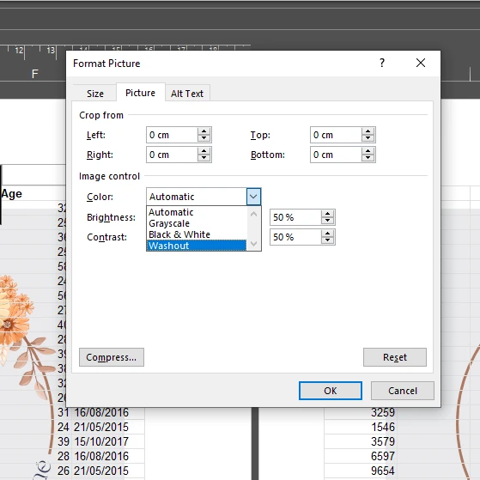This screenshot has width=480, height=480.
Task: Choose Black & White color option
Action: [197, 234]
